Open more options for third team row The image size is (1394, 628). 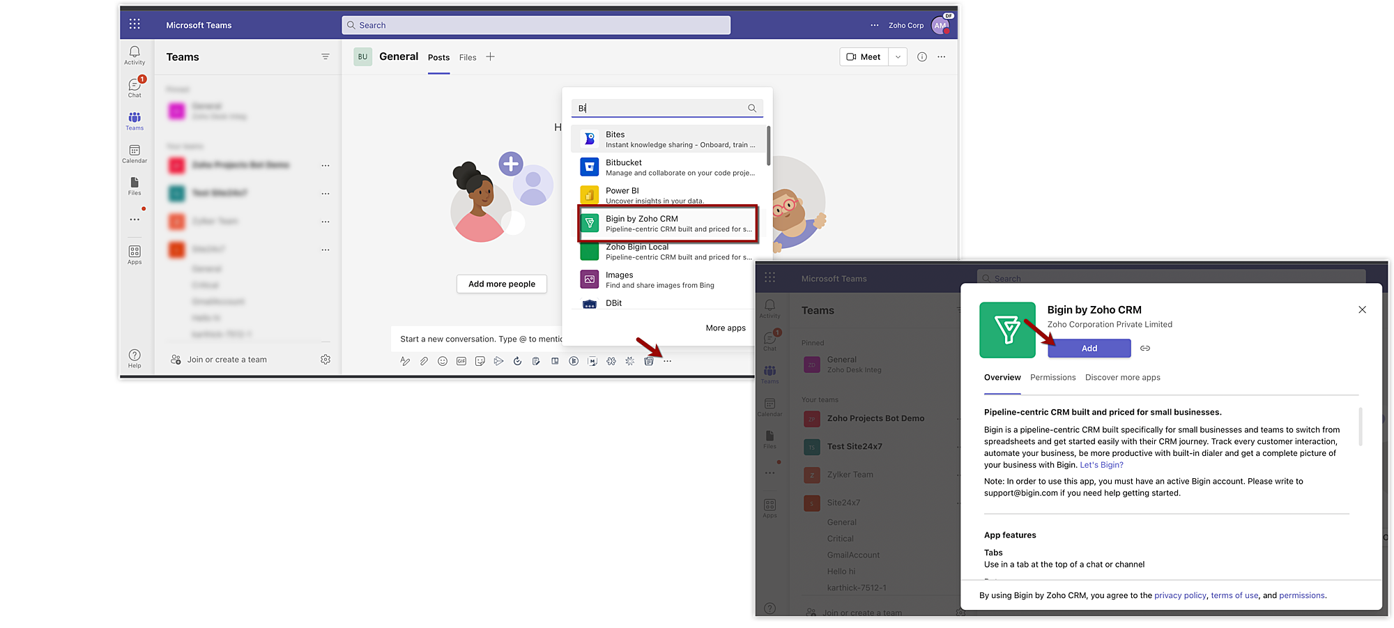(325, 222)
